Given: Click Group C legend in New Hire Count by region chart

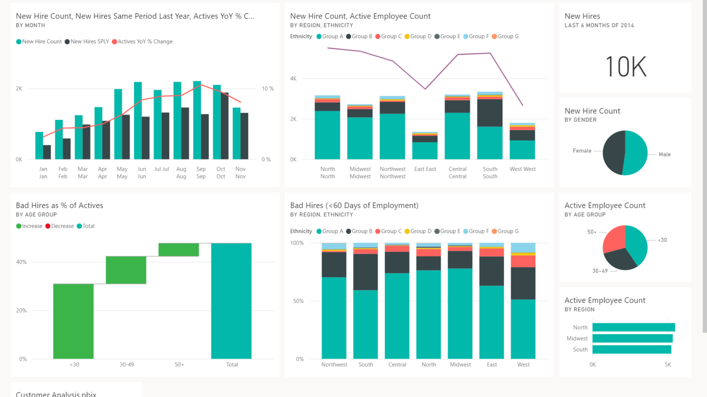Looking at the screenshot, I should point(388,37).
